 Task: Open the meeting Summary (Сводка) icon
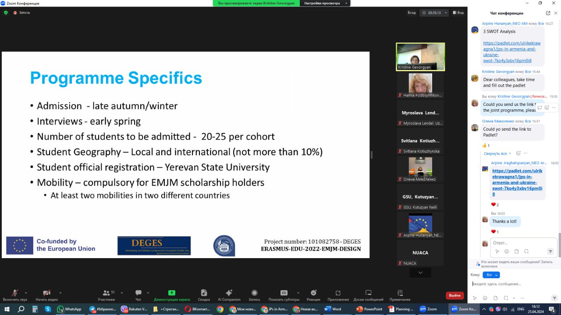point(204,293)
